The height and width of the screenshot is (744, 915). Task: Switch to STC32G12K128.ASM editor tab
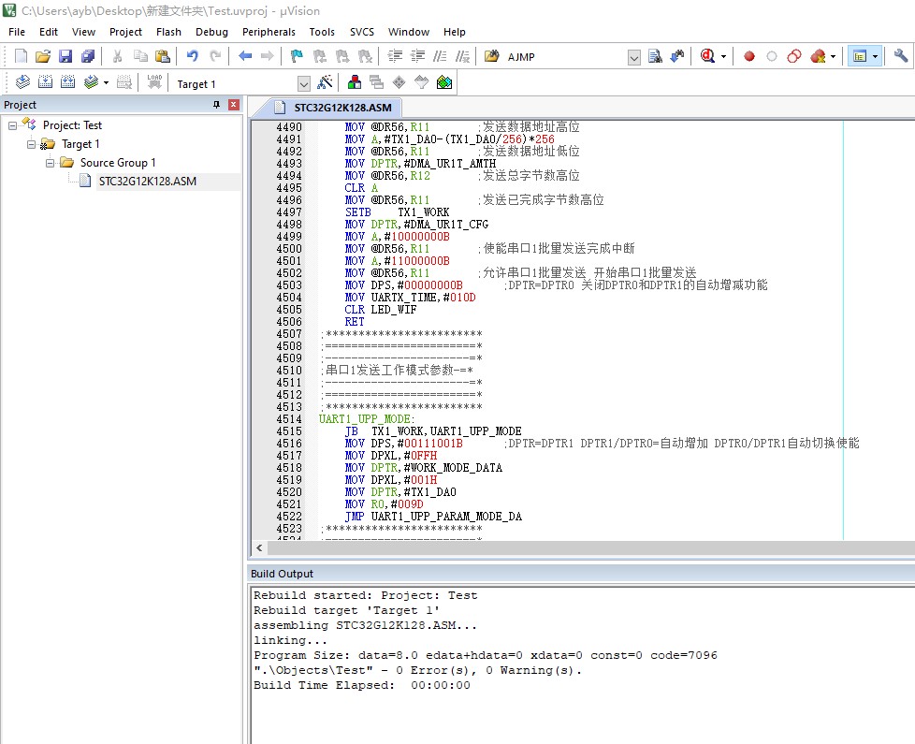point(342,108)
